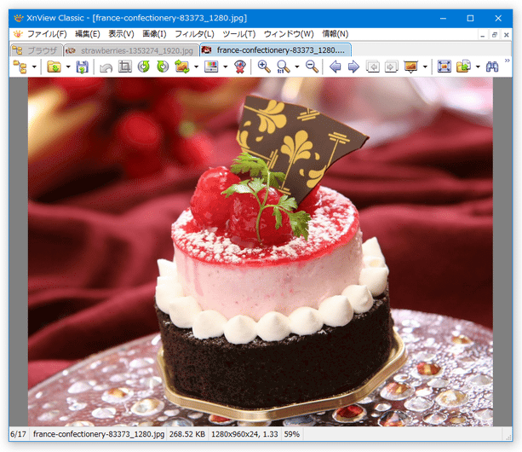
Task: Zoom in with the plus magnifier
Action: (264, 67)
